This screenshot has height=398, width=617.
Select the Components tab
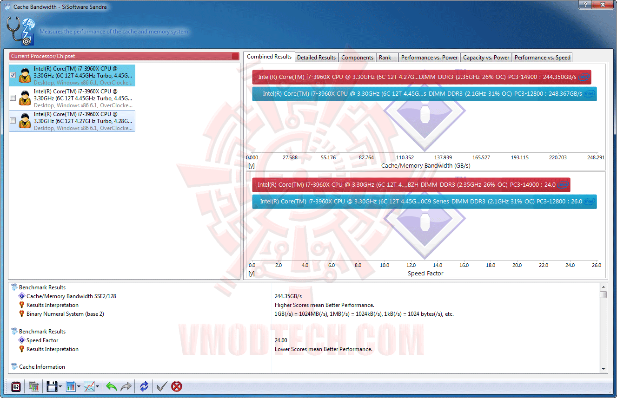tap(357, 58)
